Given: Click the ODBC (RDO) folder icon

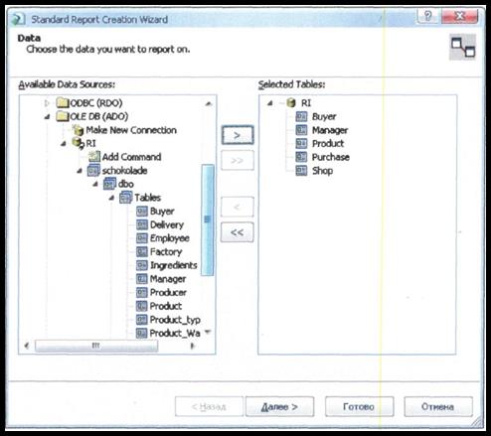Looking at the screenshot, I should point(63,103).
